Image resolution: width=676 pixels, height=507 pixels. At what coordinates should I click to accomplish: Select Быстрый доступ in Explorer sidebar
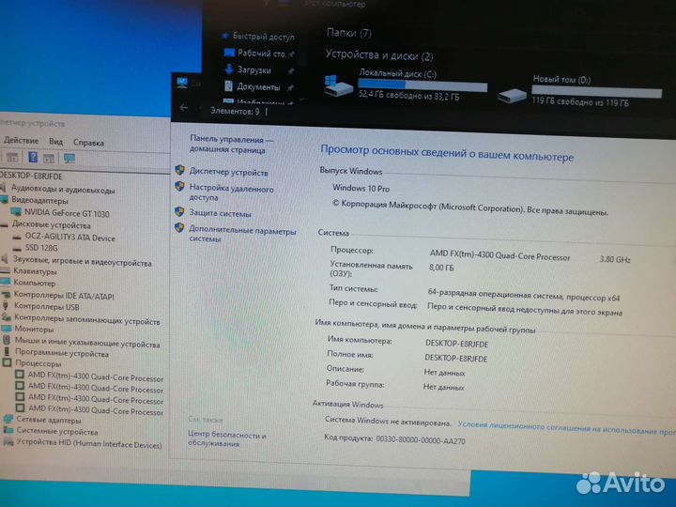(x=264, y=37)
